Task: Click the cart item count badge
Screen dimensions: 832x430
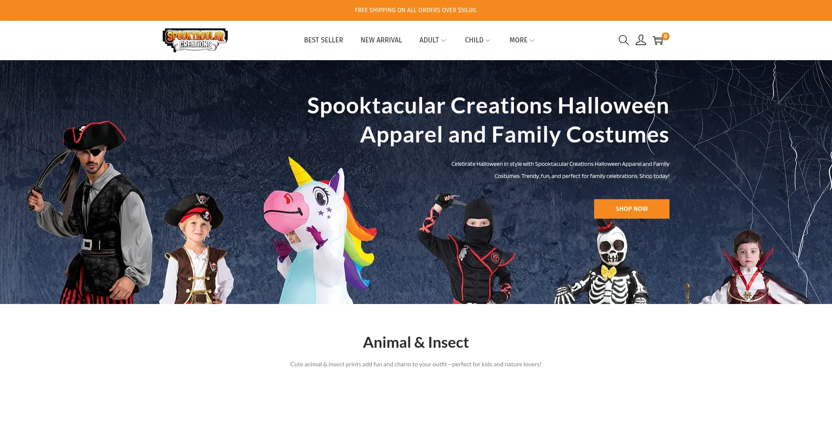Action: tap(666, 36)
